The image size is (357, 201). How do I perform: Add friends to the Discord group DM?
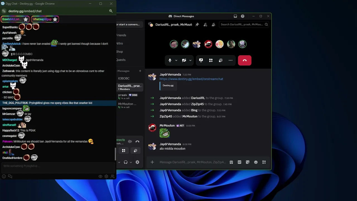click(x=205, y=25)
